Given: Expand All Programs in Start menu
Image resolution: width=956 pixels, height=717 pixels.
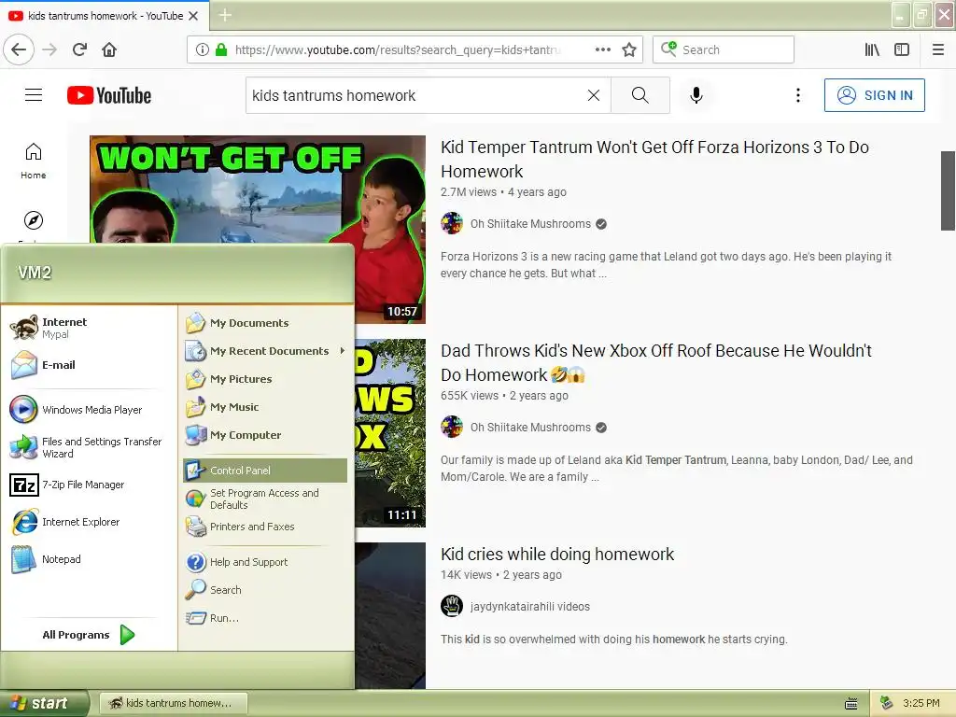Looking at the screenshot, I should 89,635.
